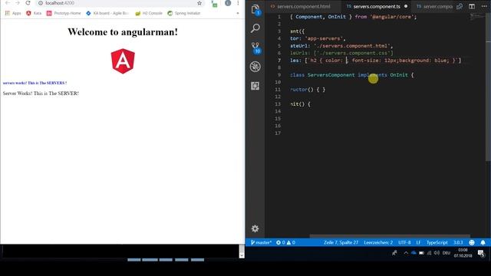
Task: Open the Apps bookmarks shortcut
Action: pos(13,13)
